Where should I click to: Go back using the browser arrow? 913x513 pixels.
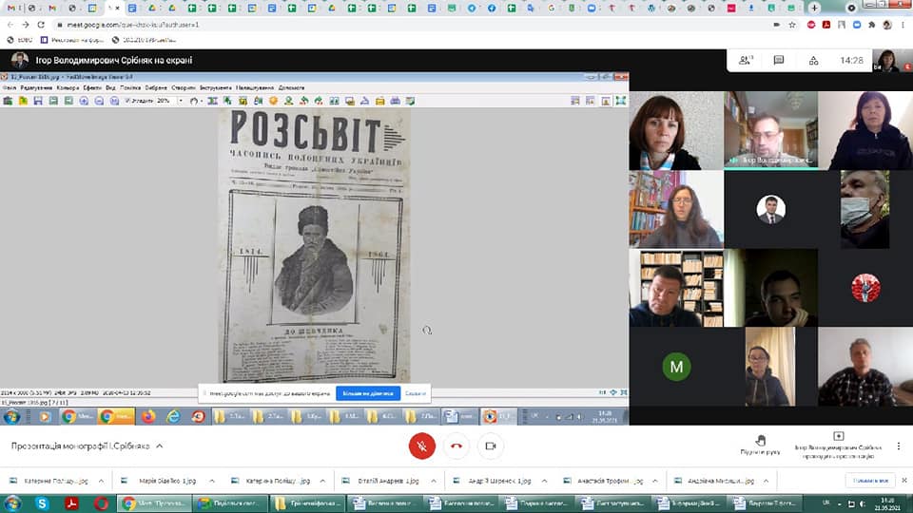click(10, 24)
